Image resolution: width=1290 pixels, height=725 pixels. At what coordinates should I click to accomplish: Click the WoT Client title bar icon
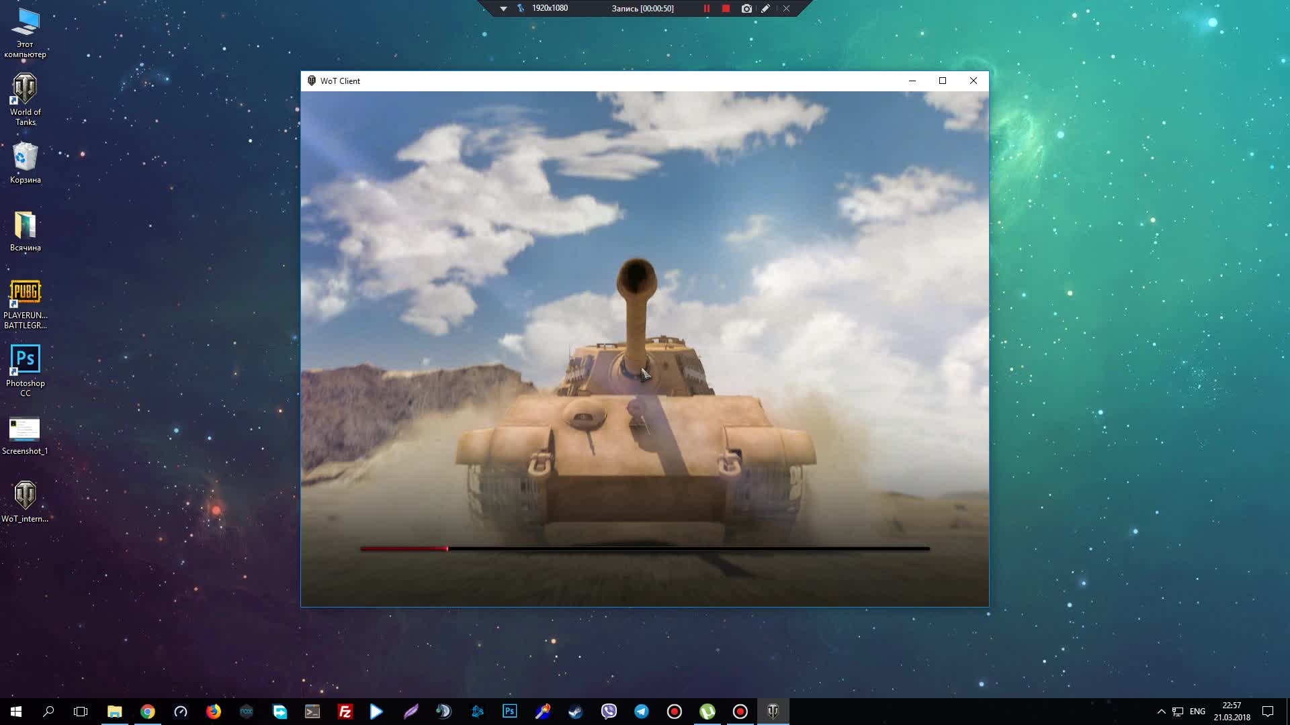point(312,81)
